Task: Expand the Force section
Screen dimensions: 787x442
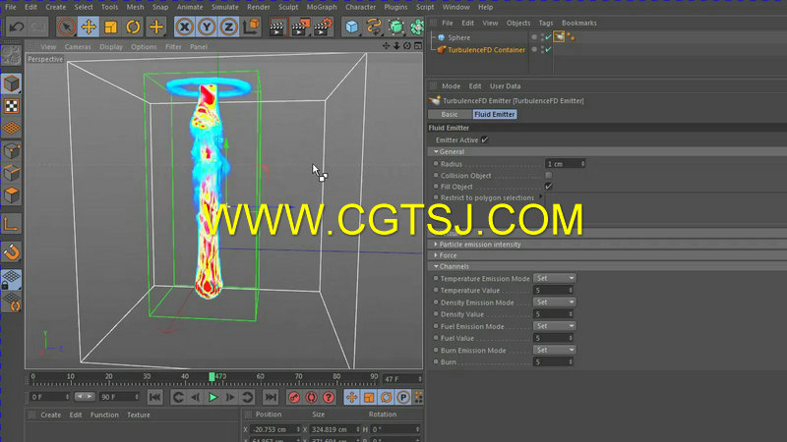Action: (436, 255)
